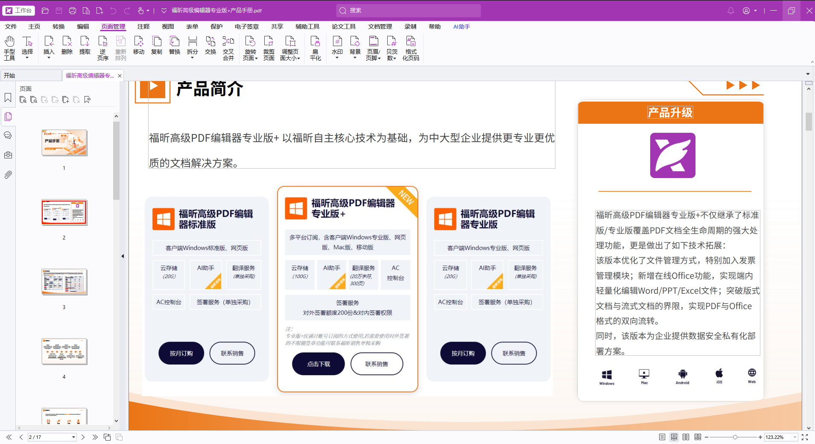This screenshot has width=815, height=444.
Task: Toggle the pages panel sidebar icon
Action: click(x=8, y=117)
